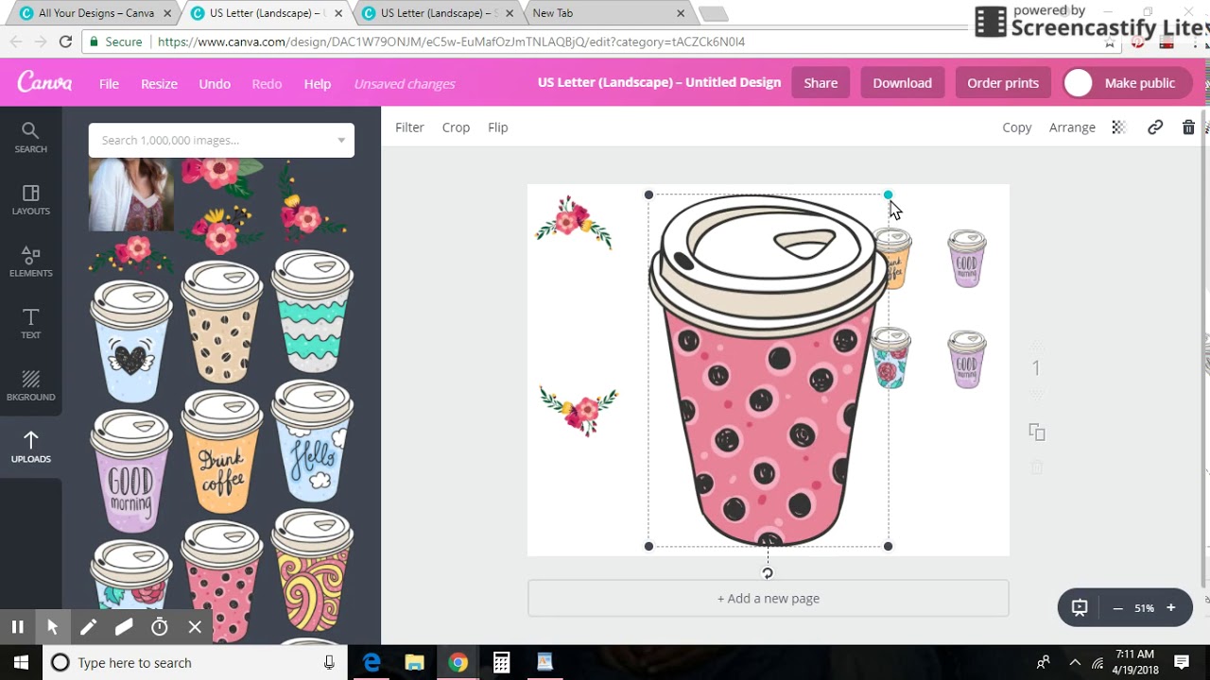The height and width of the screenshot is (680, 1210).
Task: Click the Undo button
Action: coord(215,83)
